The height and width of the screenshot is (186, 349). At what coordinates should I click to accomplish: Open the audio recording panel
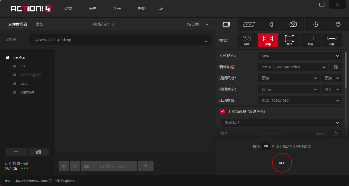coord(271,24)
